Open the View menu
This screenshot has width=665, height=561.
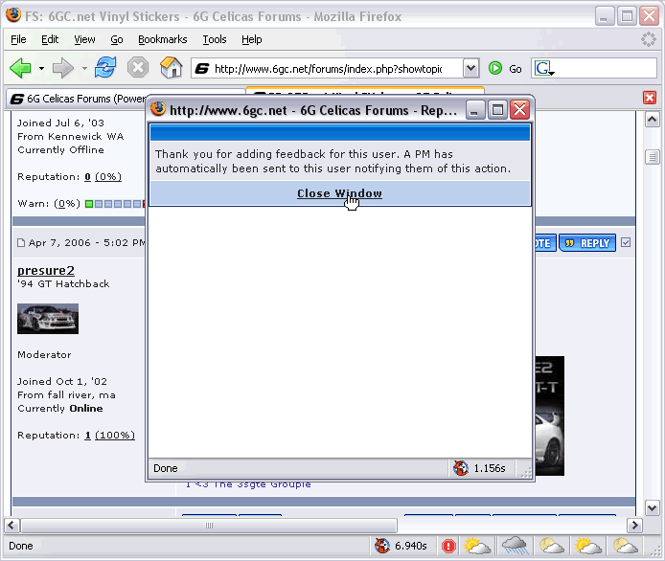84,39
